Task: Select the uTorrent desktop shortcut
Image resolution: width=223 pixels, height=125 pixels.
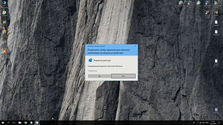Action: [x=5, y=13]
